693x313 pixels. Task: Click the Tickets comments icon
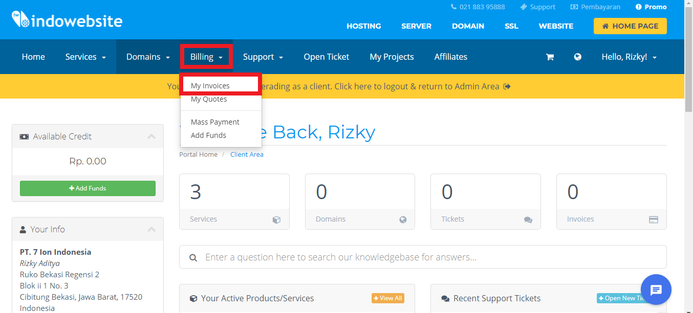tap(528, 220)
